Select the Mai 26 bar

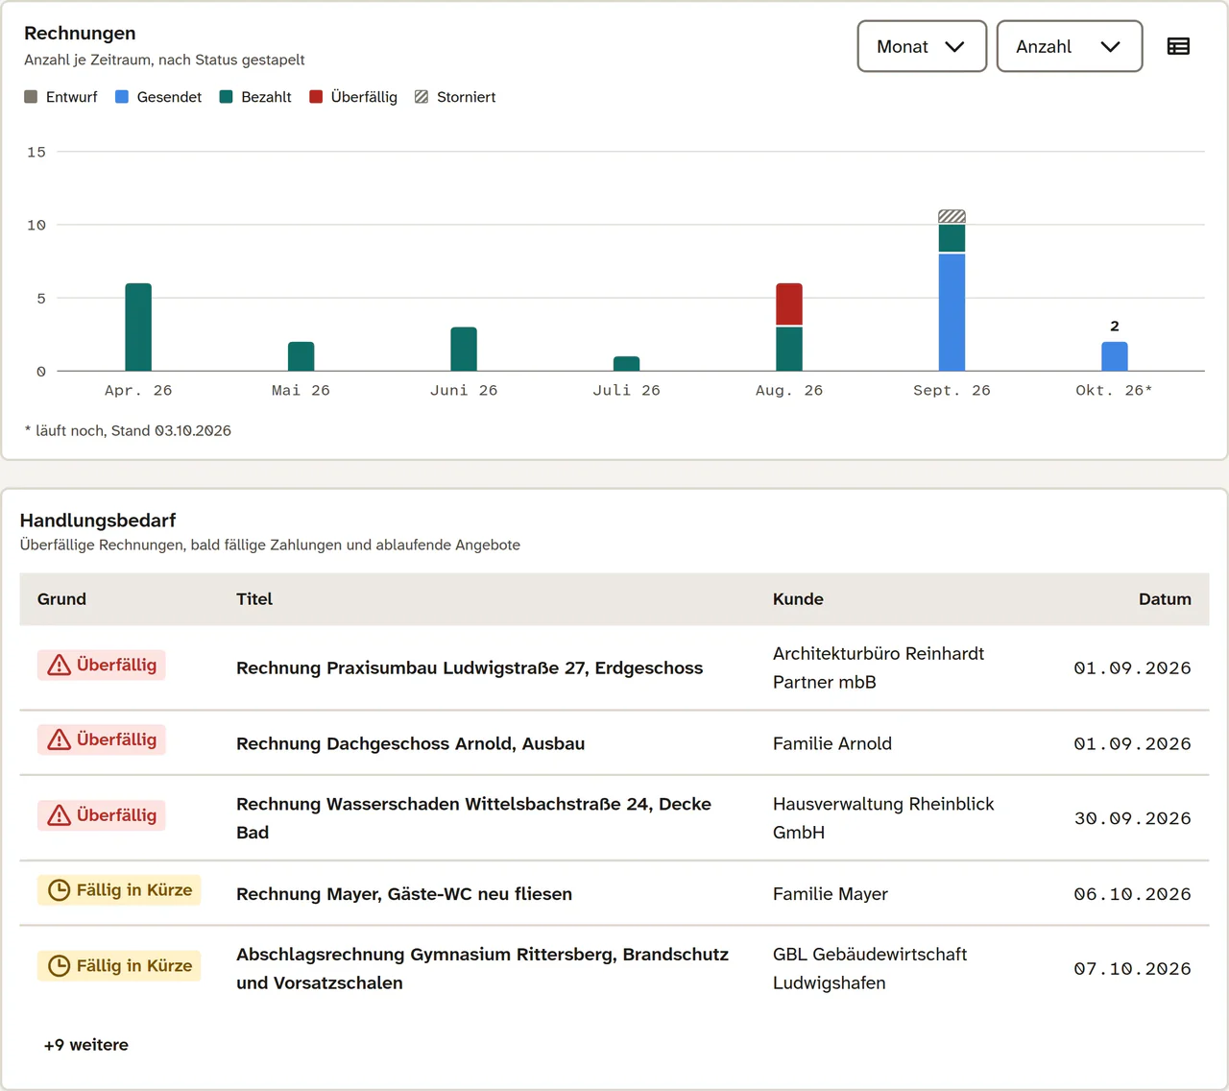point(301,356)
